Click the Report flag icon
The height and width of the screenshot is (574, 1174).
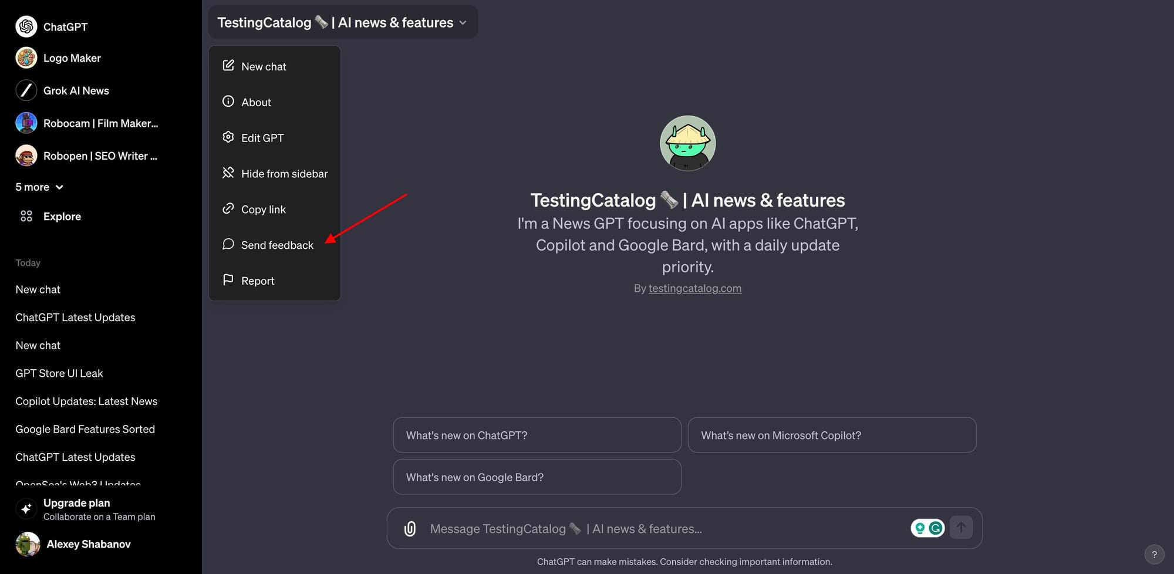tap(228, 280)
